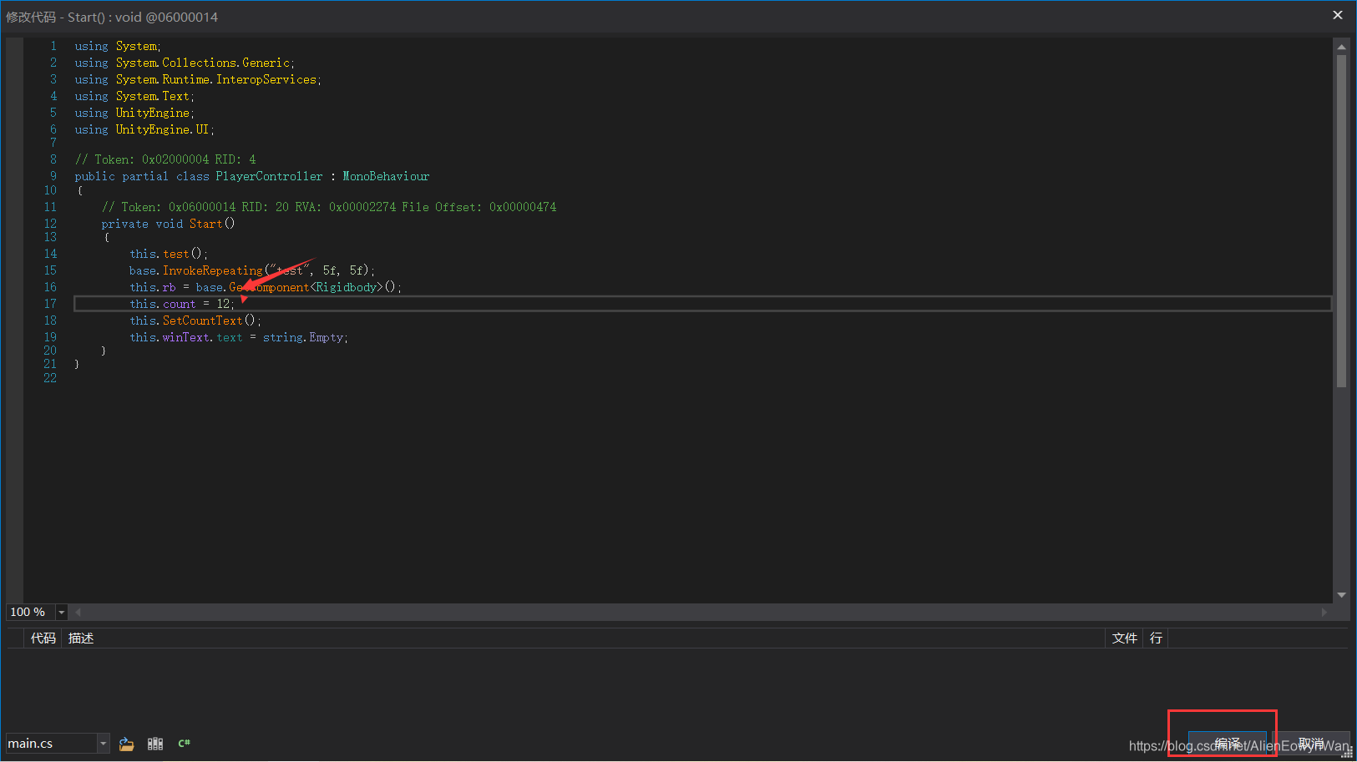
Task: Click the 'this.SetCountText();' line
Action: pos(195,320)
